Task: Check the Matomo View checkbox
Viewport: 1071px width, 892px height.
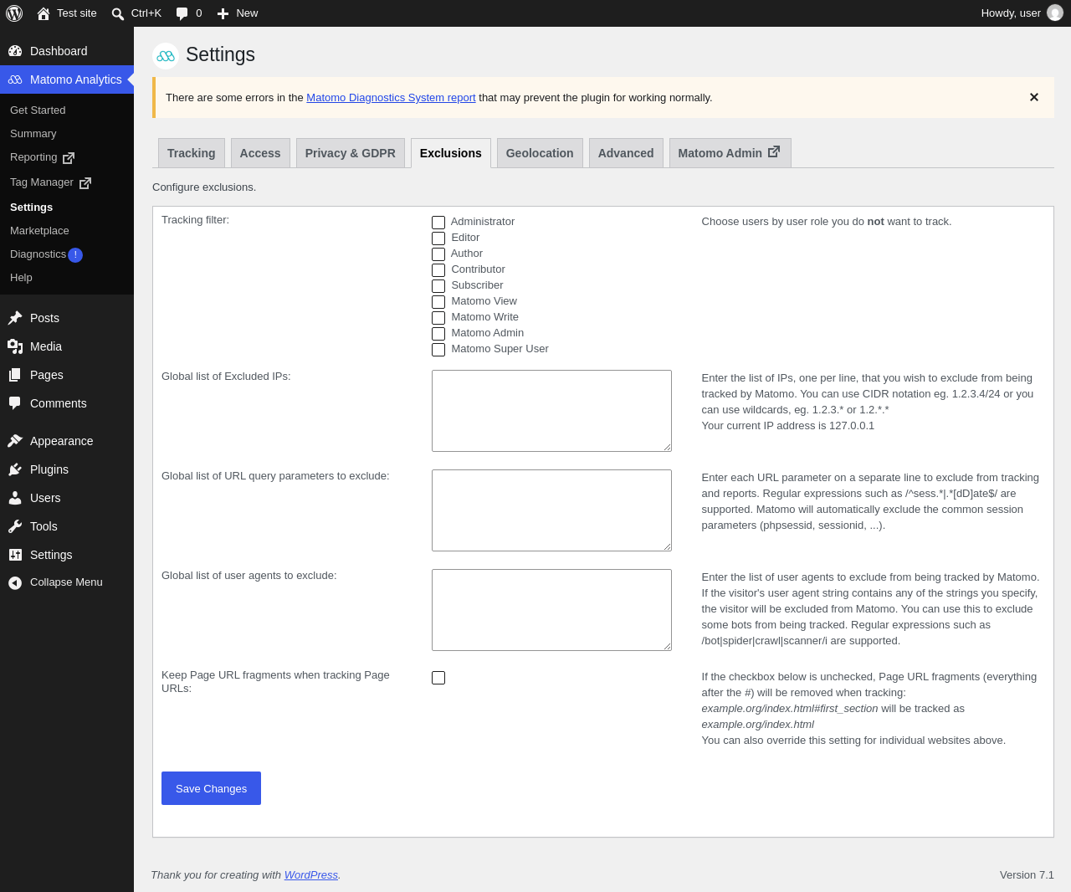Action: click(x=438, y=302)
